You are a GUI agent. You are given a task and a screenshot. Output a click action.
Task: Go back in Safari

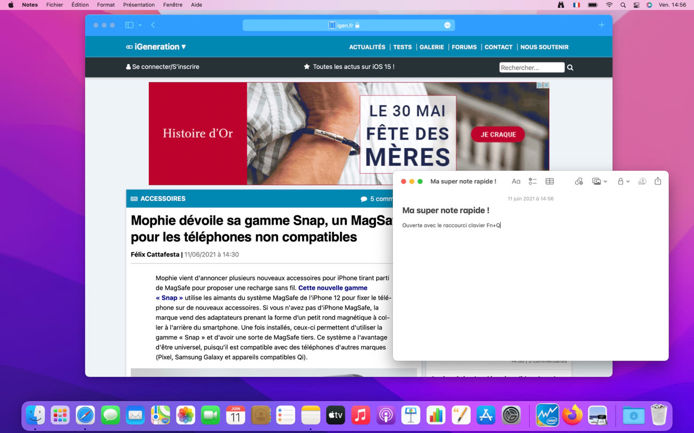[153, 25]
